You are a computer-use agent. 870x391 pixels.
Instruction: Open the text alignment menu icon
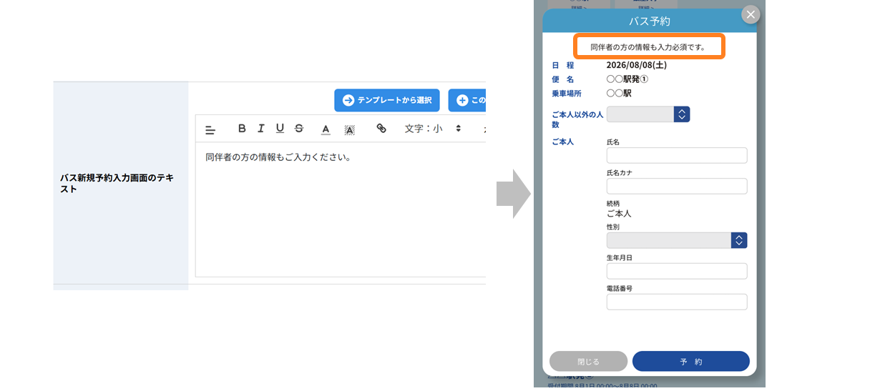[x=210, y=129]
